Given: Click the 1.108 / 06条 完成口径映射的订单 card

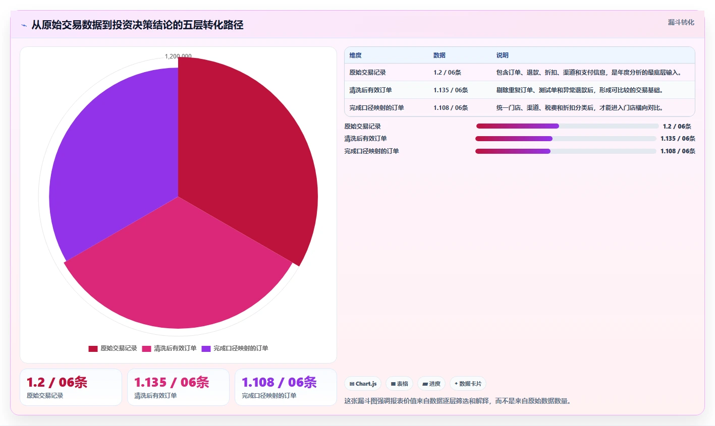Looking at the screenshot, I should tap(286, 387).
